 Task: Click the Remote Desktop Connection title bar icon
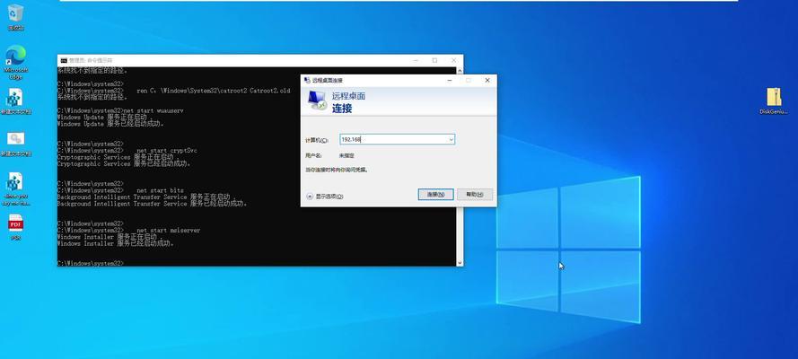306,81
